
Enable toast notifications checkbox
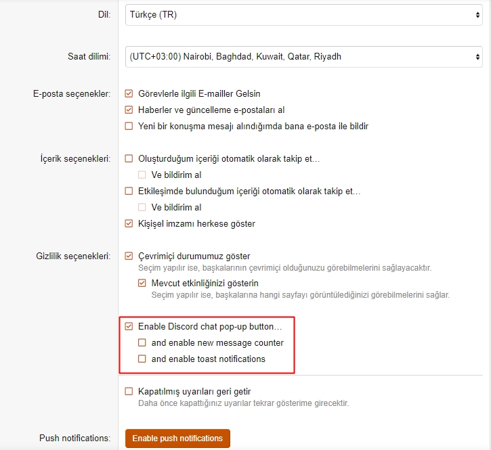point(142,359)
